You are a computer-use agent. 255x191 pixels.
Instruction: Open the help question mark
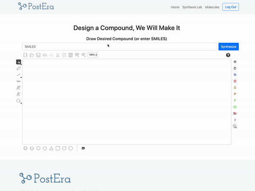228,55
